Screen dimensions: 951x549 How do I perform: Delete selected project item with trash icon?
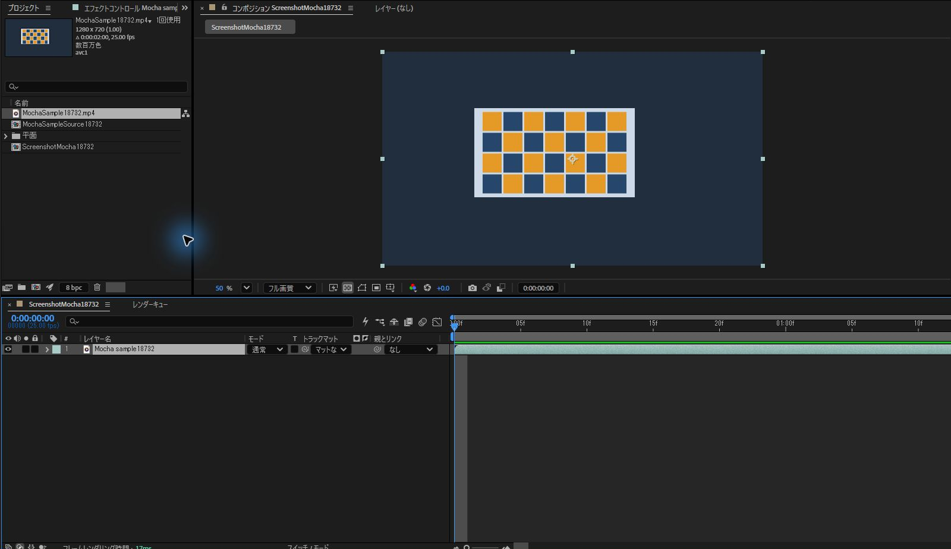[97, 288]
